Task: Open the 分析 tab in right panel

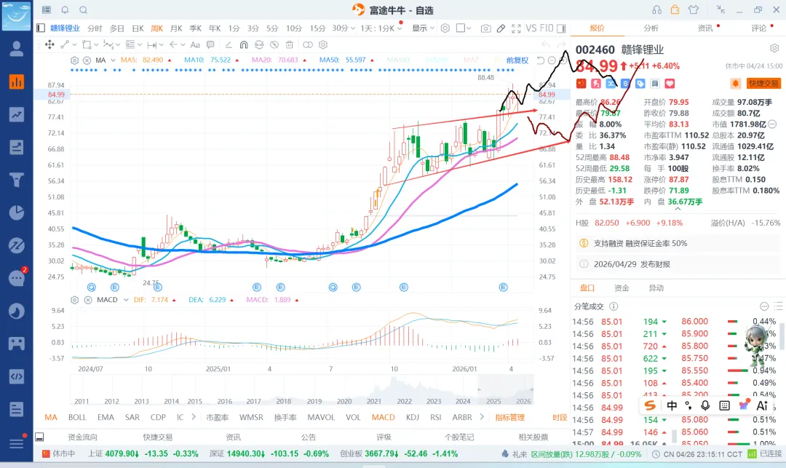Action: click(651, 28)
